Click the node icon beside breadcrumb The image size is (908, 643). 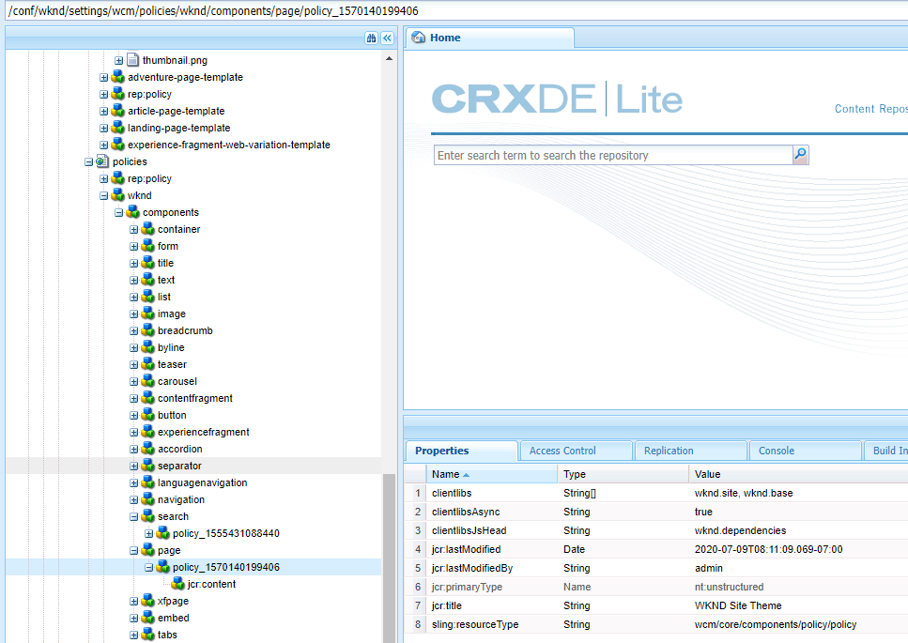pyautogui.click(x=147, y=330)
